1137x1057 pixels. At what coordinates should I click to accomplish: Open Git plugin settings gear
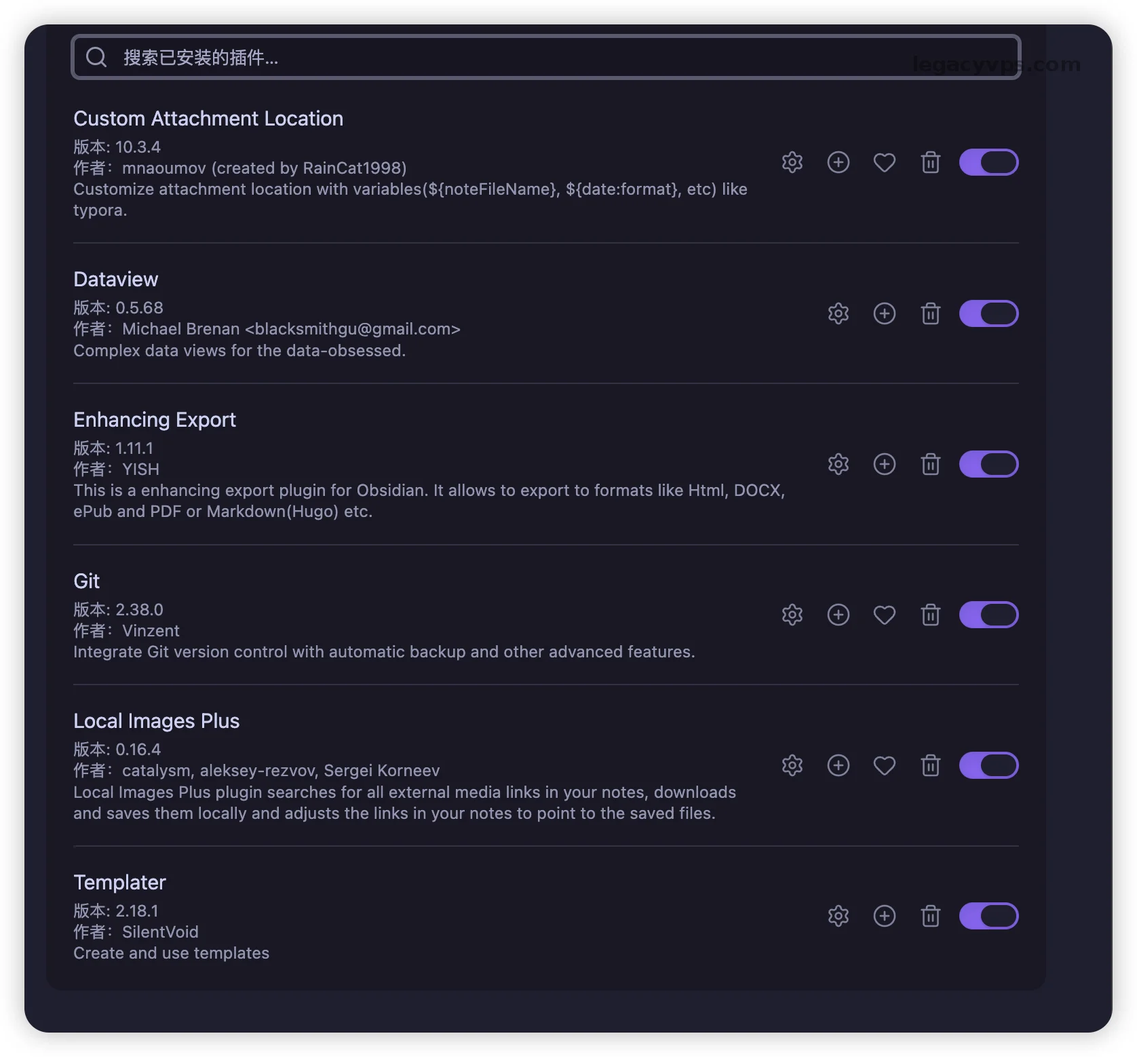[792, 615]
